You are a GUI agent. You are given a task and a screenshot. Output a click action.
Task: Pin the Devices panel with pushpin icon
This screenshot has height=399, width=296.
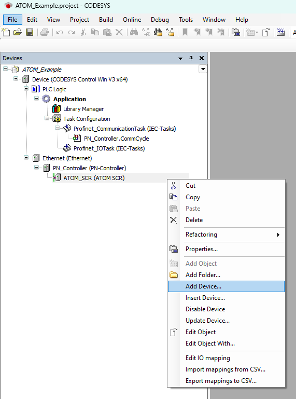click(191, 58)
